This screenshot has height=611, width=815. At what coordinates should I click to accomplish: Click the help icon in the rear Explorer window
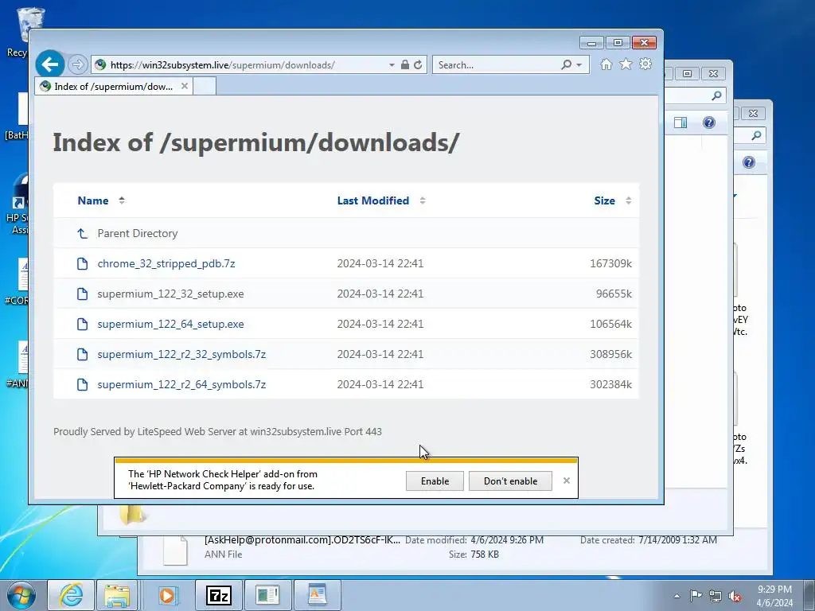pyautogui.click(x=749, y=162)
